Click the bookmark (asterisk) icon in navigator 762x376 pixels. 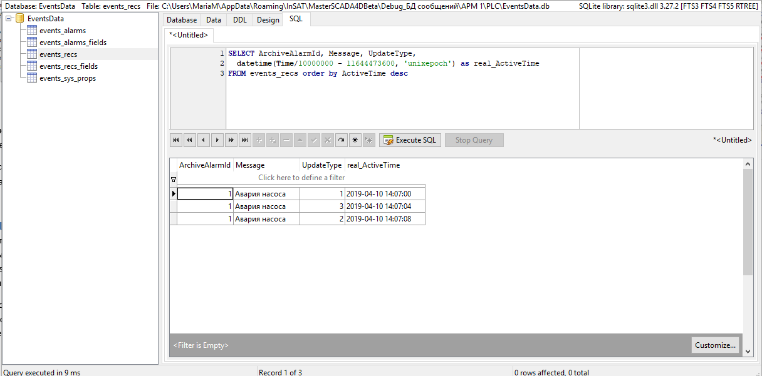pos(355,140)
